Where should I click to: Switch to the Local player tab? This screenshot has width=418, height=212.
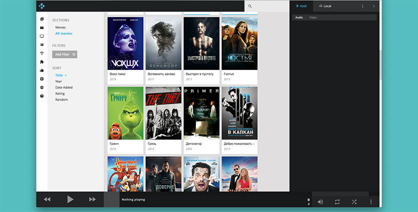325,6
